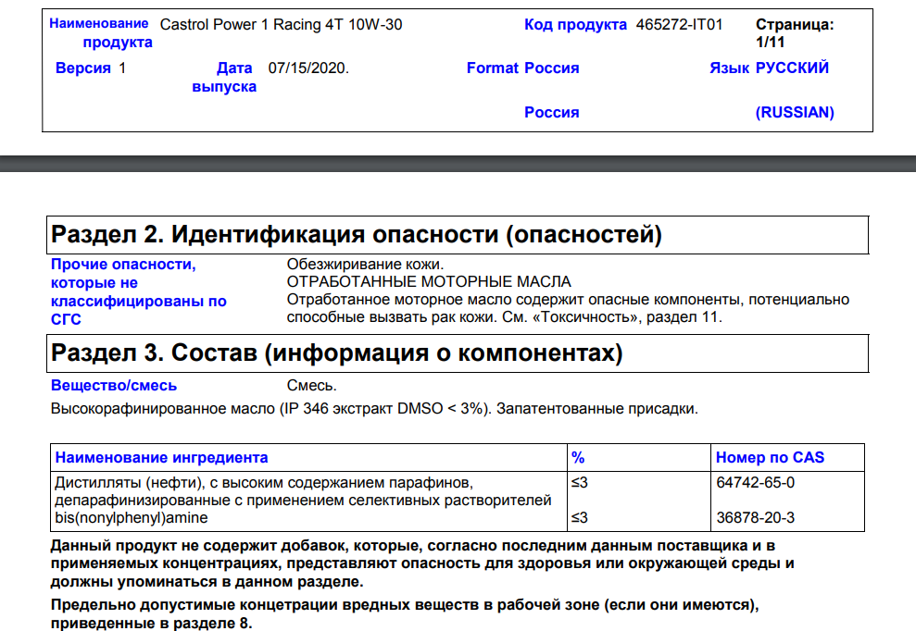This screenshot has height=631, width=916.
Task: Click the 'Дата выпуска' label
Action: point(225,77)
